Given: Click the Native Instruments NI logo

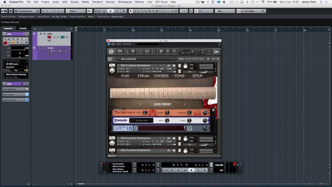Looking at the screenshot, I should pos(217,52).
